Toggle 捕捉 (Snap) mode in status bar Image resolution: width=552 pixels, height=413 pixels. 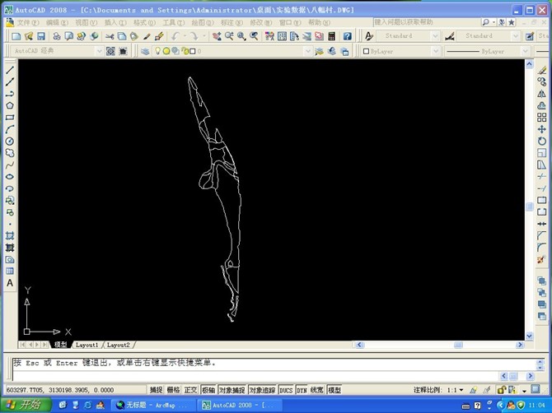click(x=156, y=390)
